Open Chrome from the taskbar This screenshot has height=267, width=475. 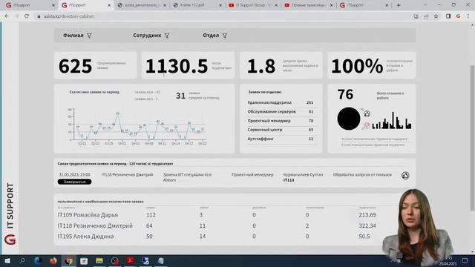coord(69,260)
